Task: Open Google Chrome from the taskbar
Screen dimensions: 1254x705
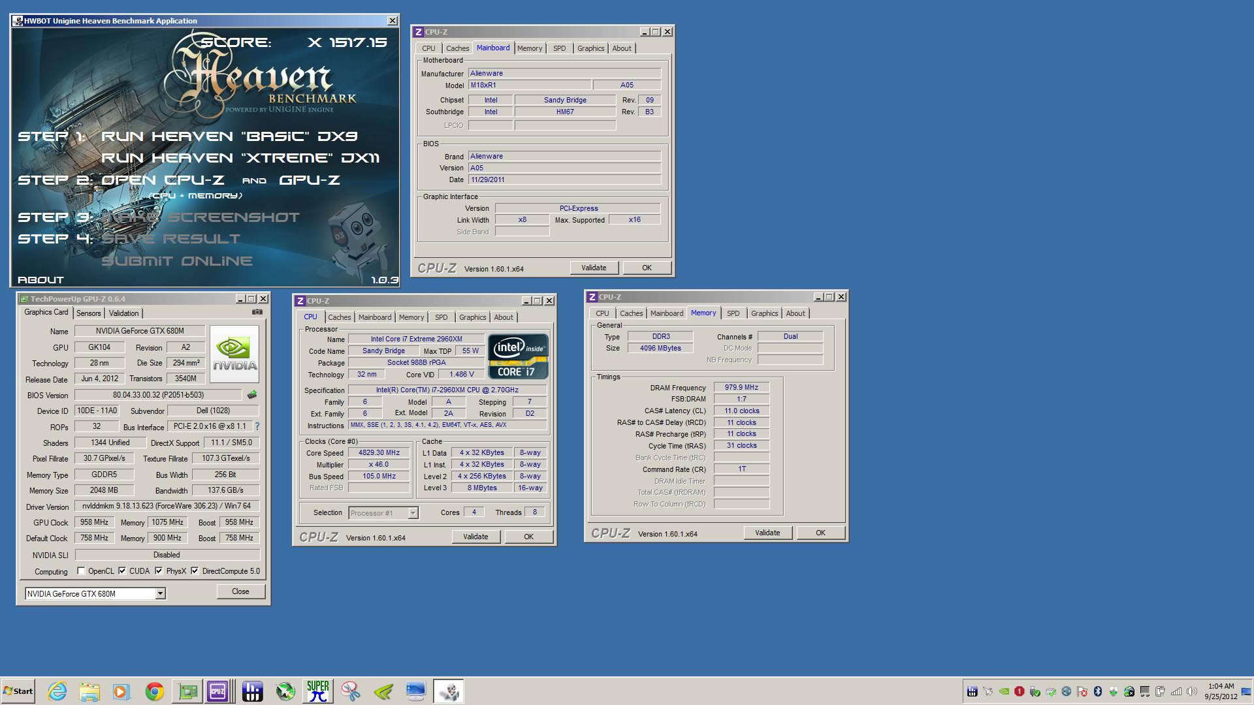Action: (x=155, y=691)
